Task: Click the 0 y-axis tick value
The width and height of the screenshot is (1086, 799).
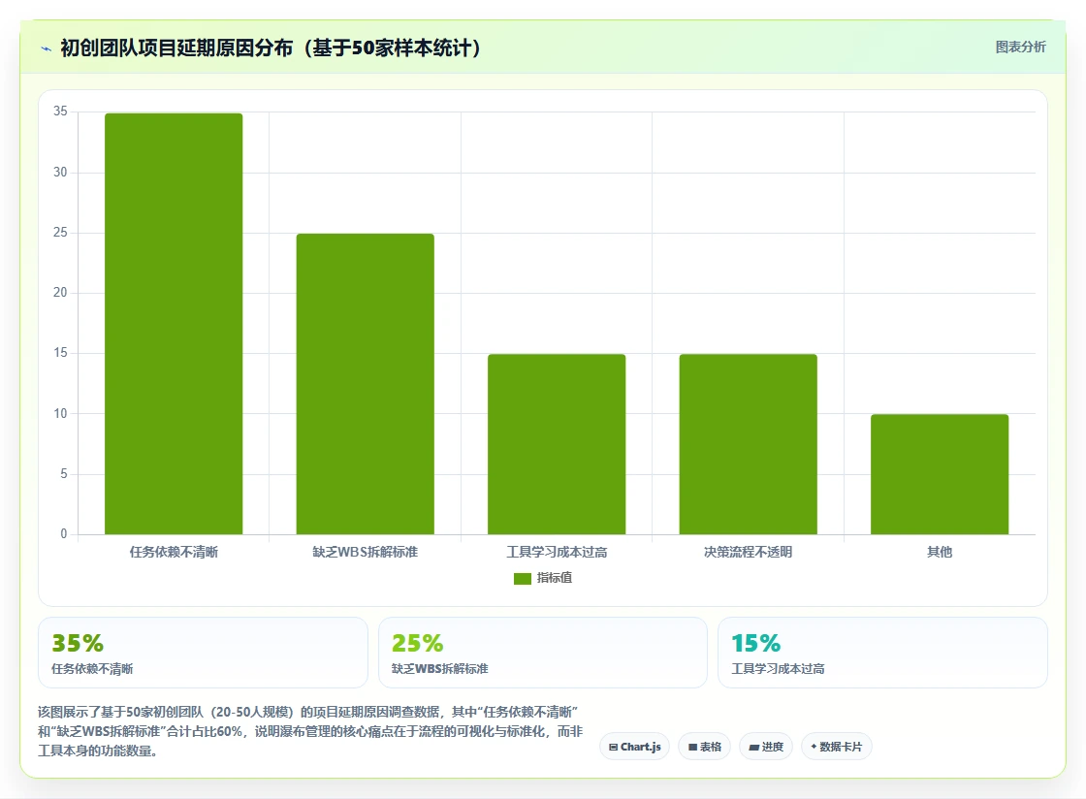Action: pyautogui.click(x=64, y=534)
